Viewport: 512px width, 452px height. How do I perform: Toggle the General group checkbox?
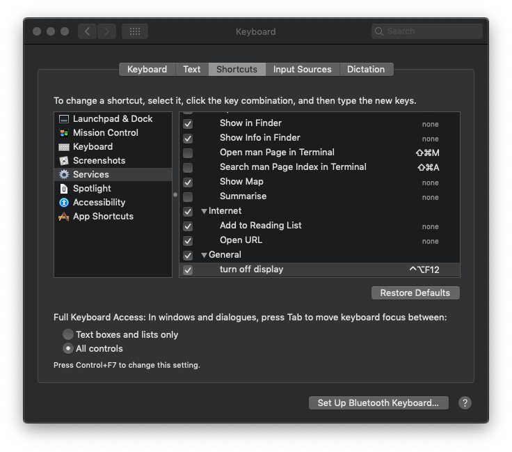188,256
